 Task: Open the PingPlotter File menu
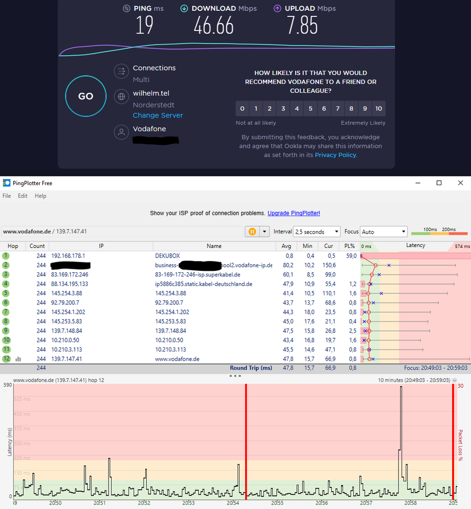coord(7,196)
